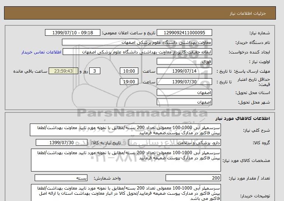Click the goods group field دارو، پزشکی و سلامت
Image resolution: width=284 pixels, height=201 pixels.
coord(174,143)
